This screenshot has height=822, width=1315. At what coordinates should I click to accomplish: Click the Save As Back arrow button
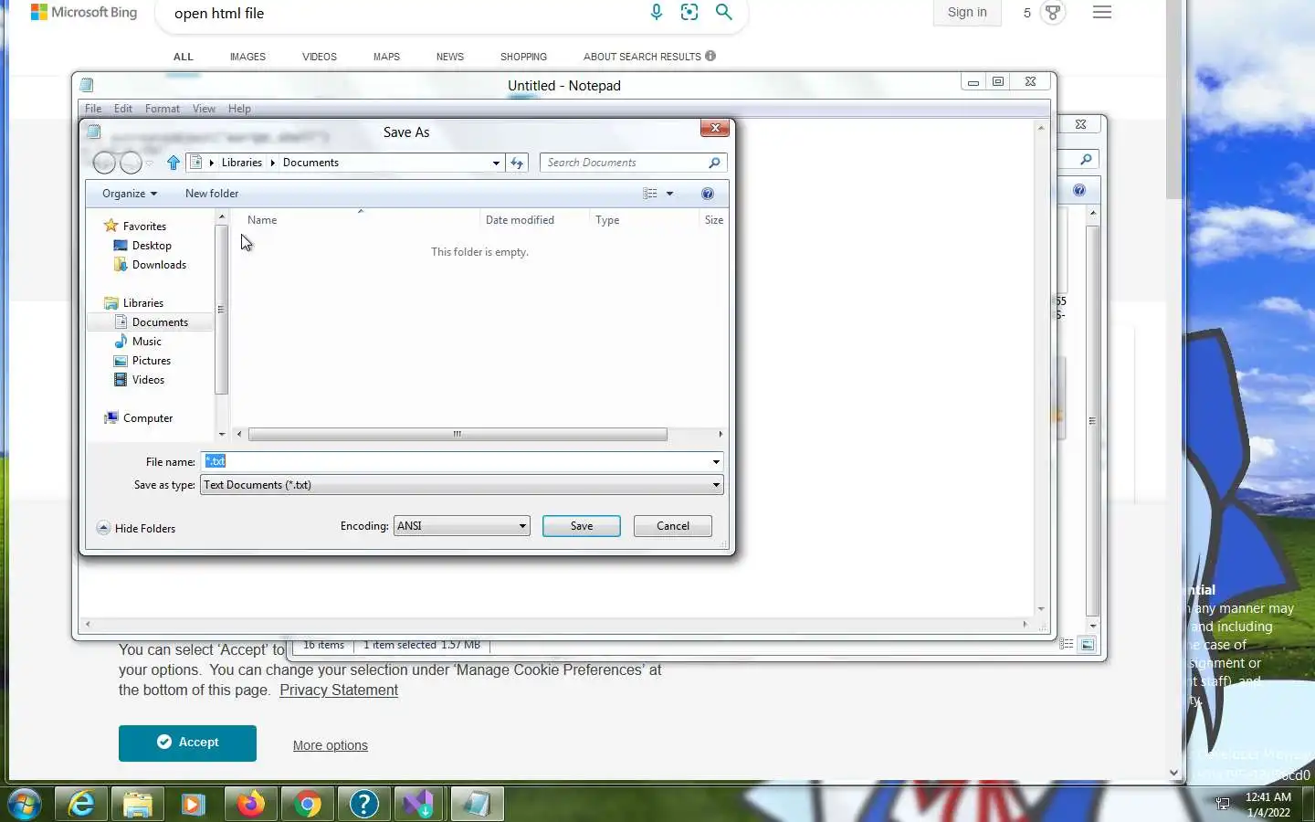tap(104, 163)
